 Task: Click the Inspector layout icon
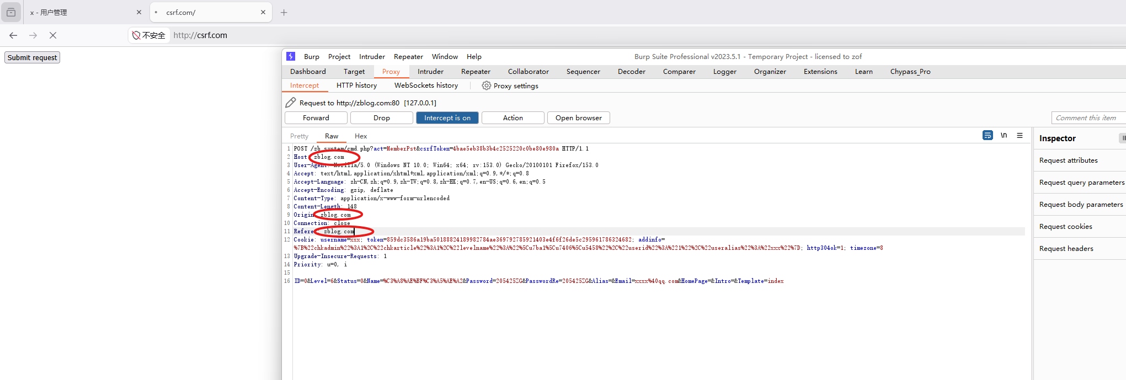[1123, 138]
